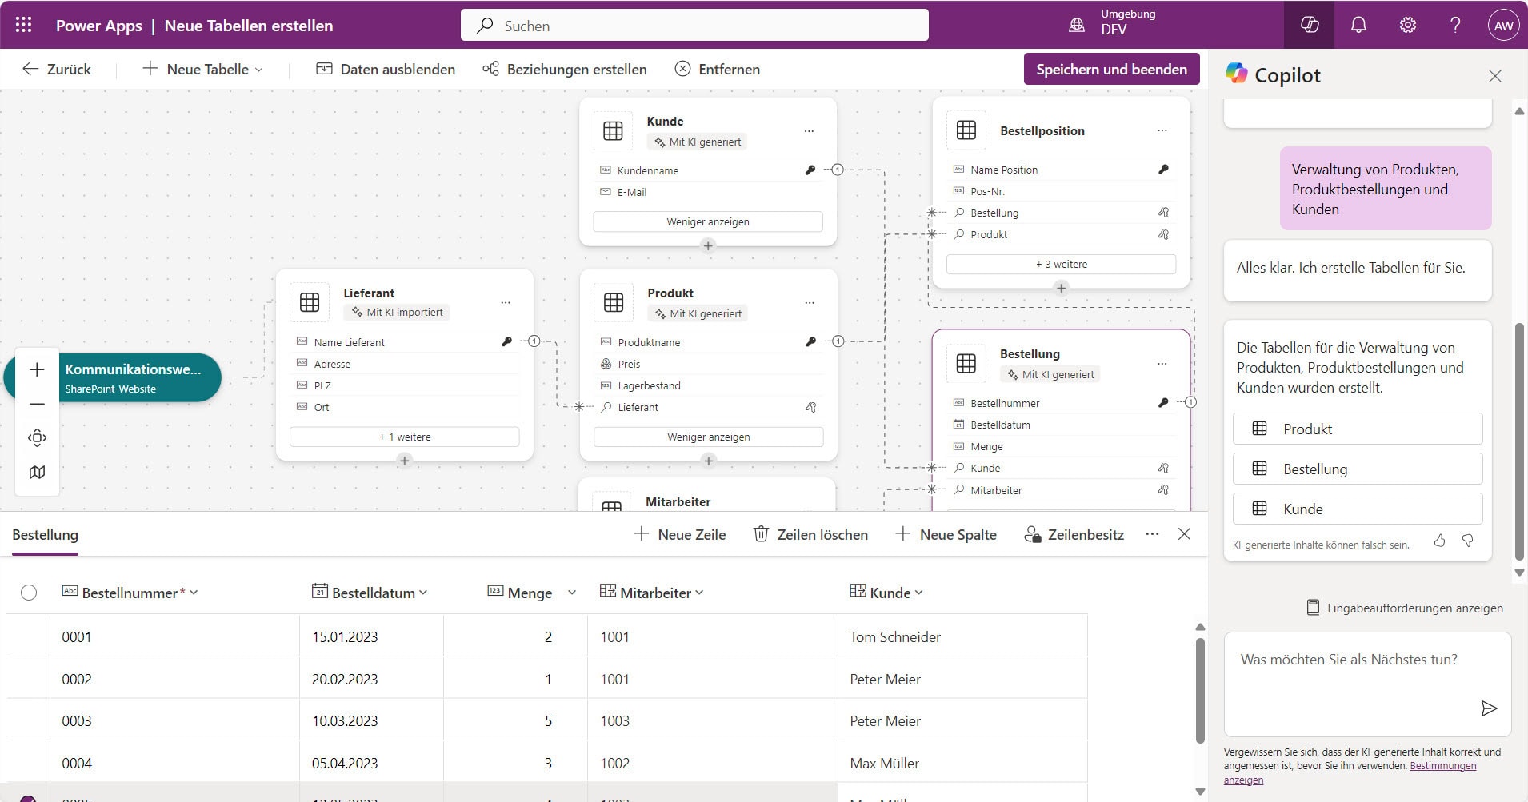Open more options on Lieferant table card

pos(506,302)
